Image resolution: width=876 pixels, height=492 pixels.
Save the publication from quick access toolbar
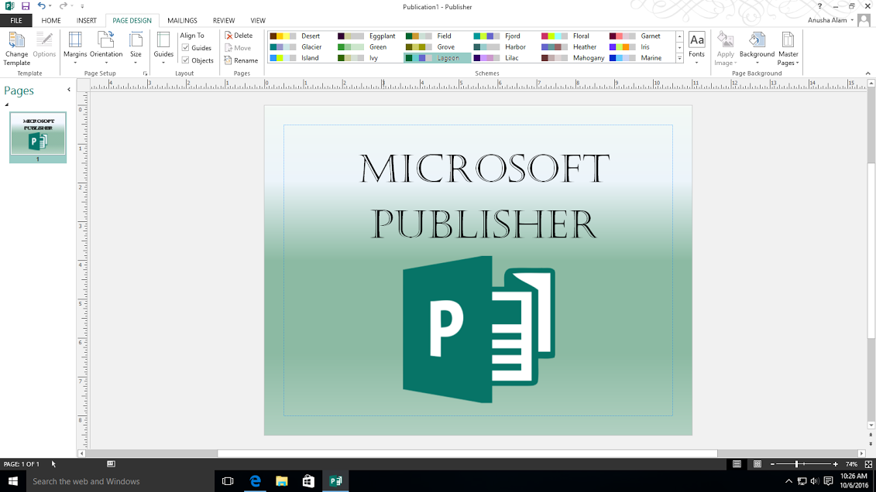tap(25, 6)
